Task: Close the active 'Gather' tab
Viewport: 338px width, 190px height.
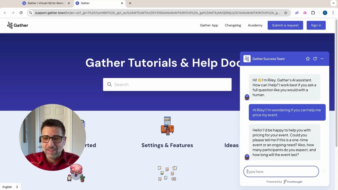Action: pos(122,3)
